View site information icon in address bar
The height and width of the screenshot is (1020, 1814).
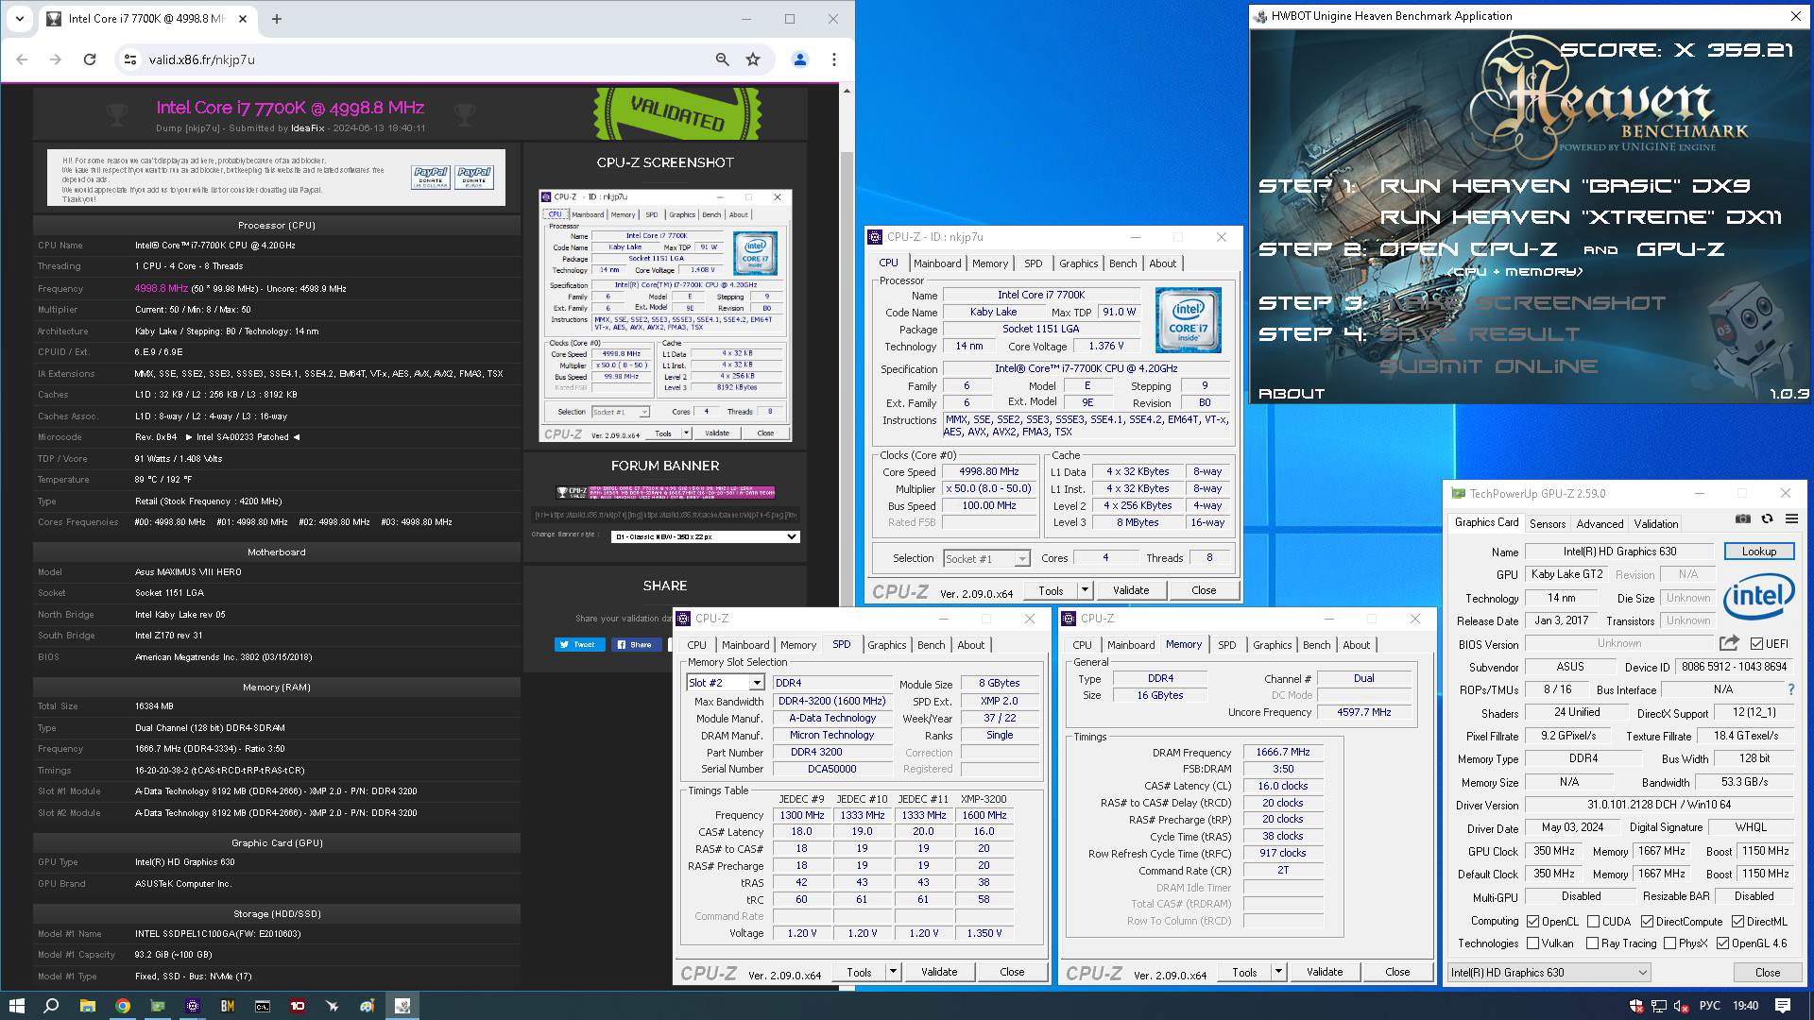coord(130,59)
